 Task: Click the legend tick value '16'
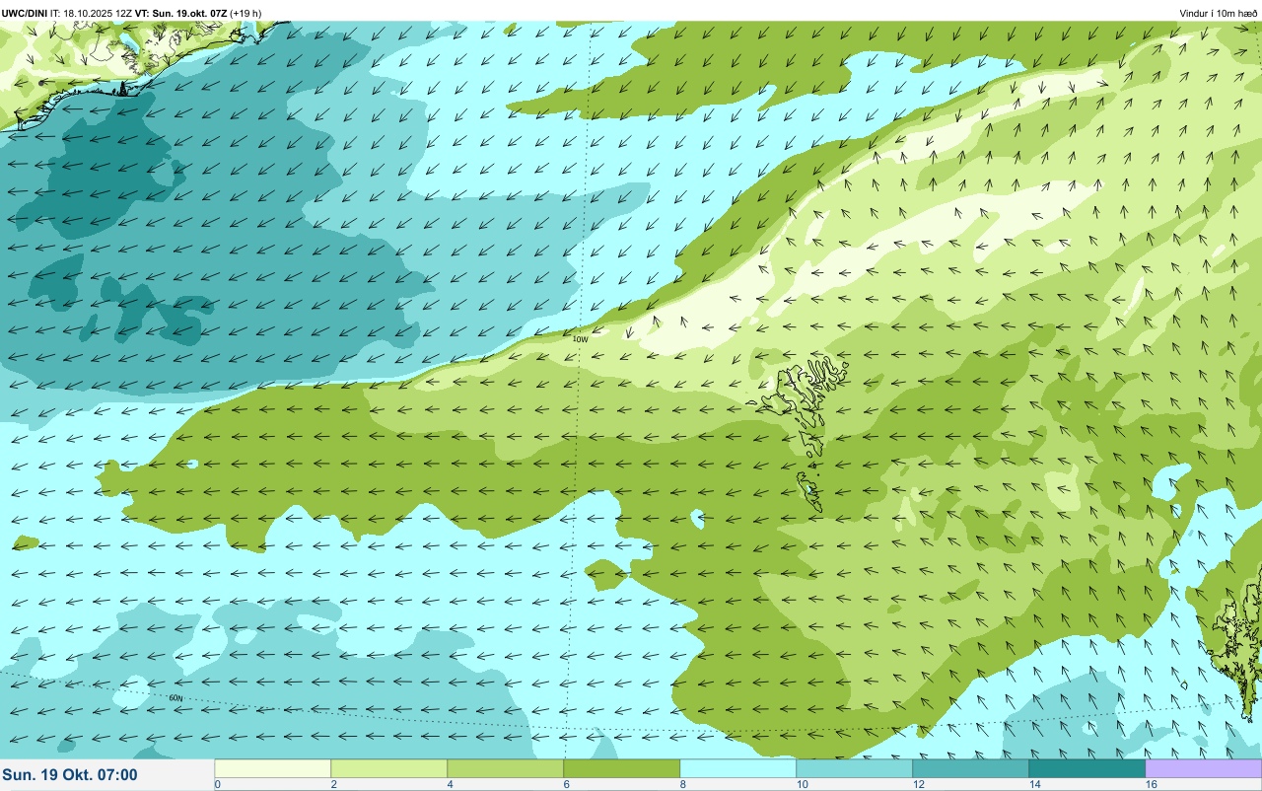[x=1151, y=784]
